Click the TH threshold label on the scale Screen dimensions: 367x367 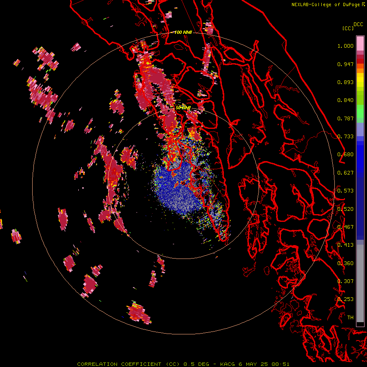350,317
